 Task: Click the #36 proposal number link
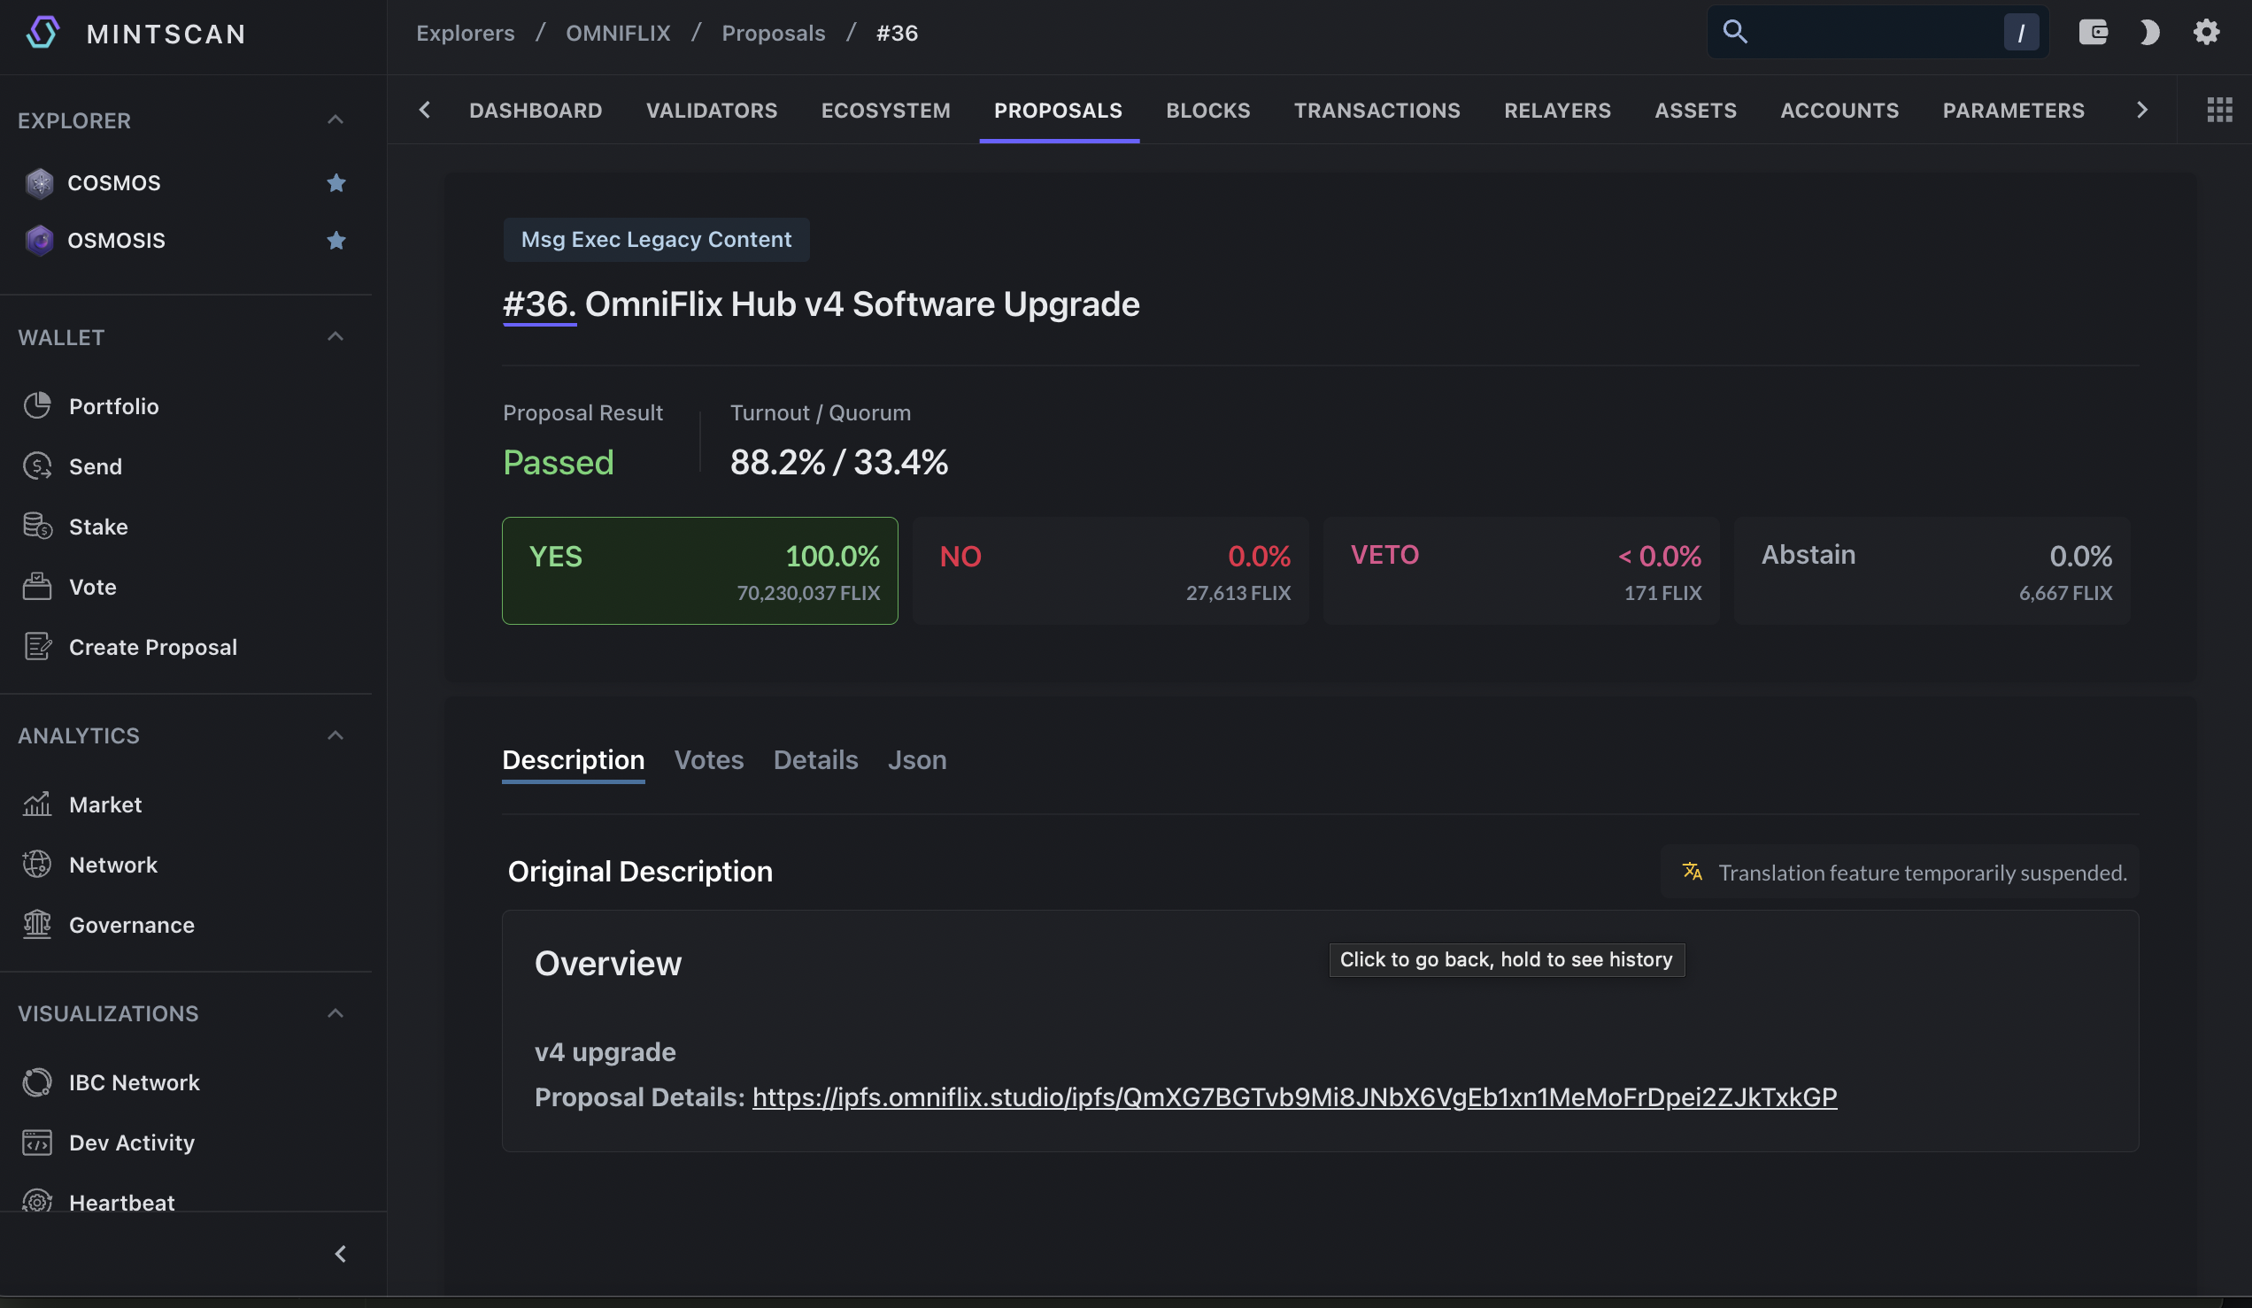point(539,304)
